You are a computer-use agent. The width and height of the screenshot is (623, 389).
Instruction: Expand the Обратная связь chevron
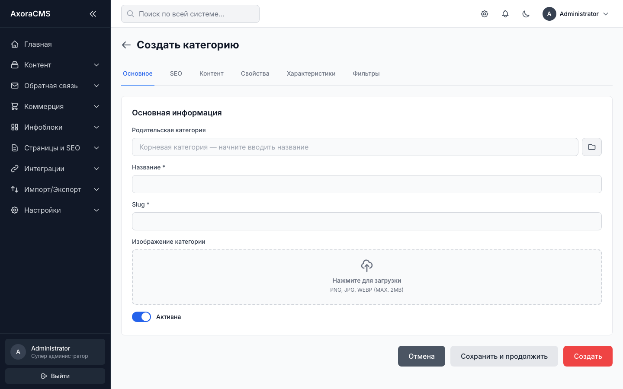click(96, 86)
